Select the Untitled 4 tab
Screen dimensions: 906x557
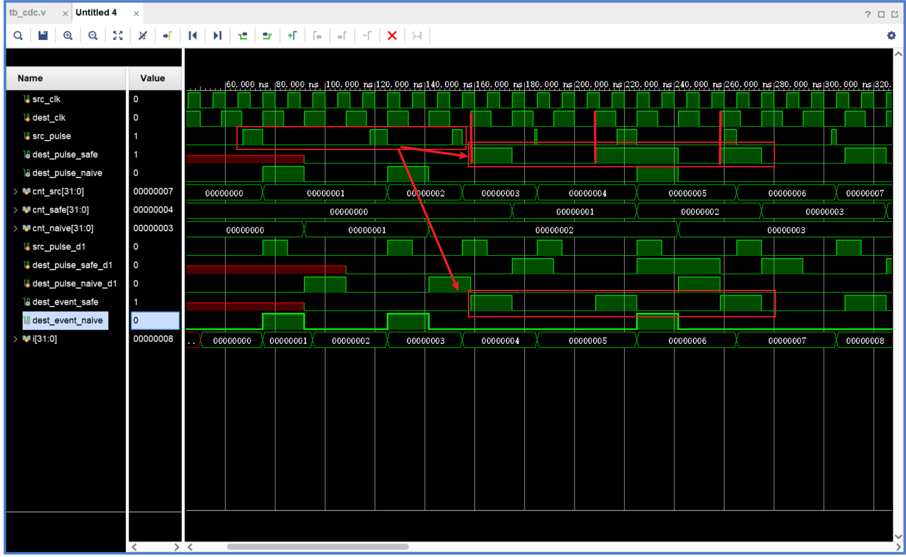point(96,13)
